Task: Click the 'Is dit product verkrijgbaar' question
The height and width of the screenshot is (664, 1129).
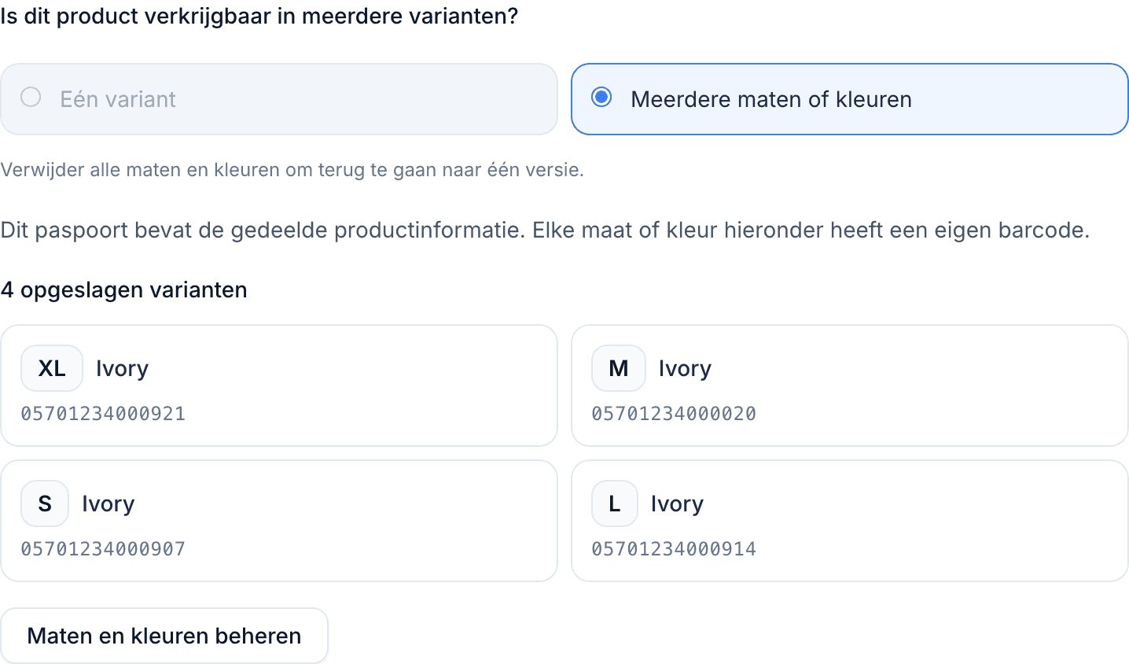Action: point(259,17)
